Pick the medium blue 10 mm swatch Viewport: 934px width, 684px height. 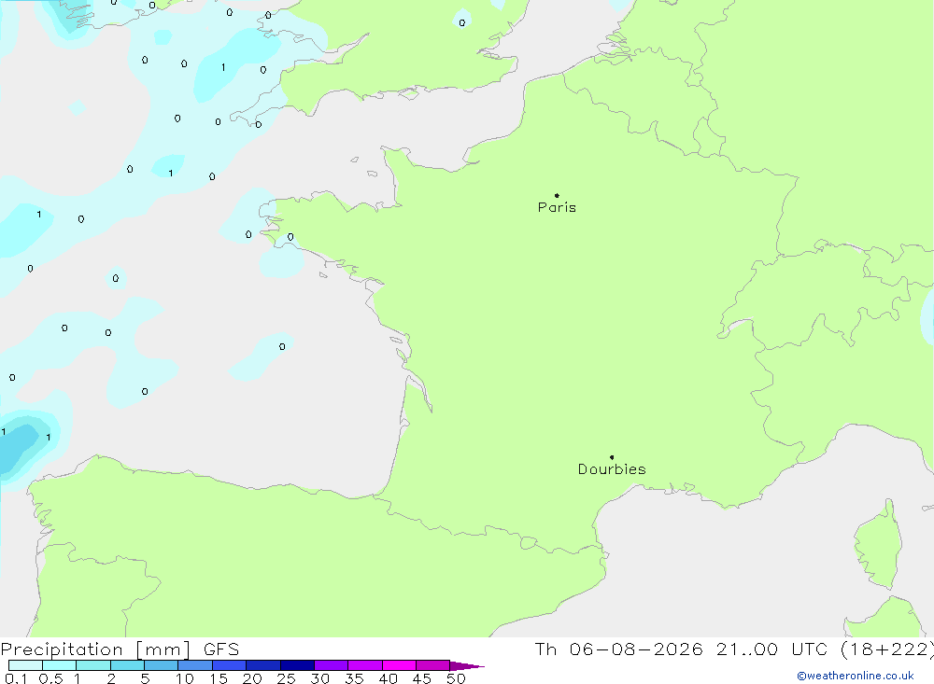195,665
